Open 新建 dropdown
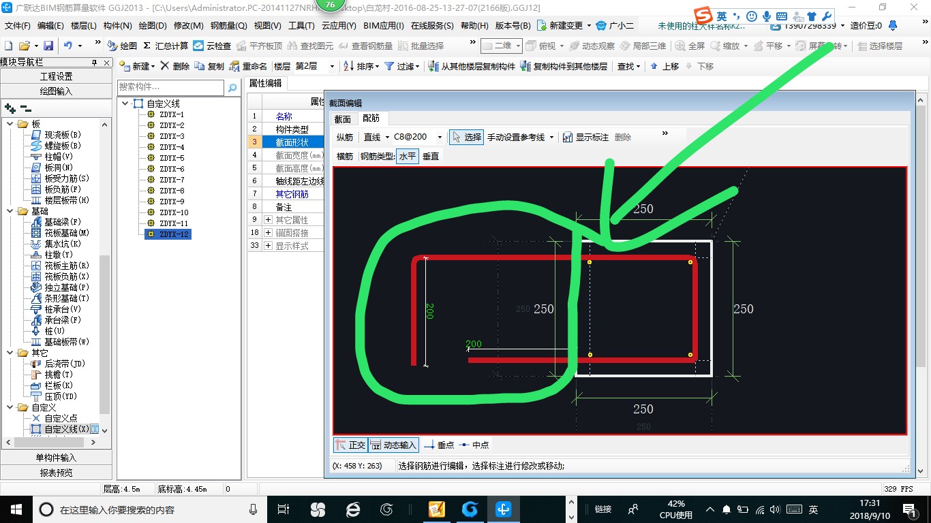The width and height of the screenshot is (931, 523). click(x=138, y=66)
